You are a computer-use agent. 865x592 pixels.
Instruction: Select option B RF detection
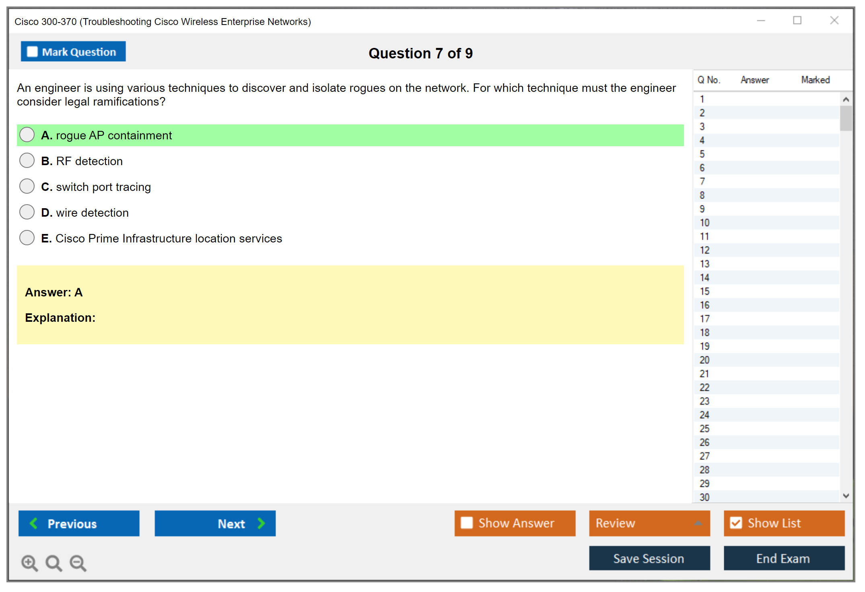point(27,161)
